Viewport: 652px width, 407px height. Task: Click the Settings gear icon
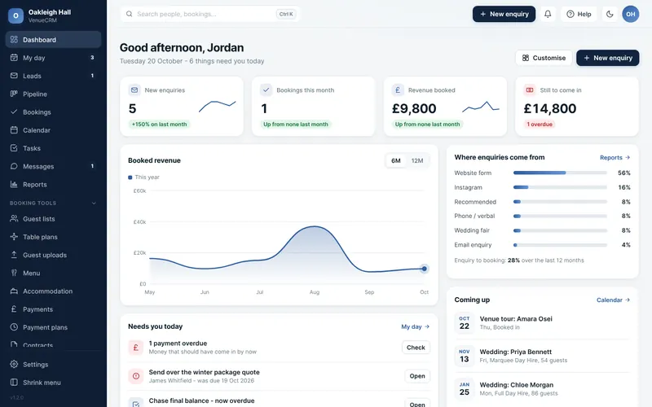[14, 364]
